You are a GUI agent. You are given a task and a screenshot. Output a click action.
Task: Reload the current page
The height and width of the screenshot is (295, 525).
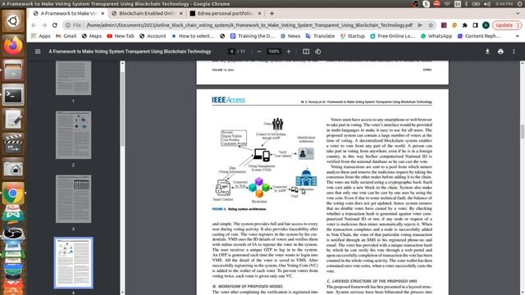(x=55, y=25)
